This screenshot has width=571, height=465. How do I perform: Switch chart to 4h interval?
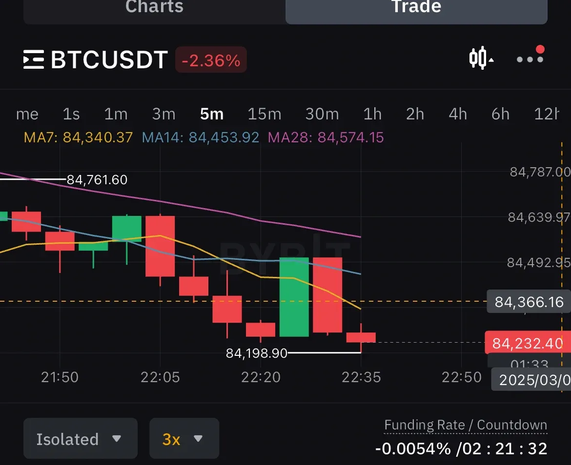(458, 114)
